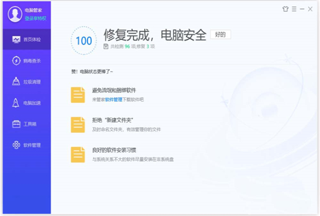Minimize the 电脑管家 window
Image resolution: width=320 pixels, height=216 pixels.
[302, 9]
